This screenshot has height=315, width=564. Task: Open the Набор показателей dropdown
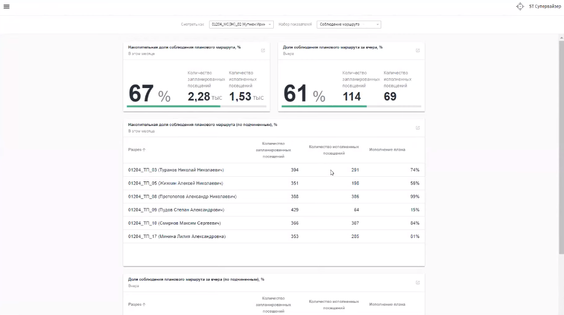point(349,24)
